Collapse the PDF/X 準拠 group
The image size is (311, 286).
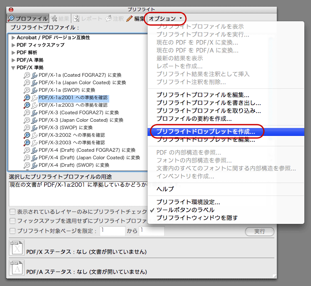[x=13, y=68]
